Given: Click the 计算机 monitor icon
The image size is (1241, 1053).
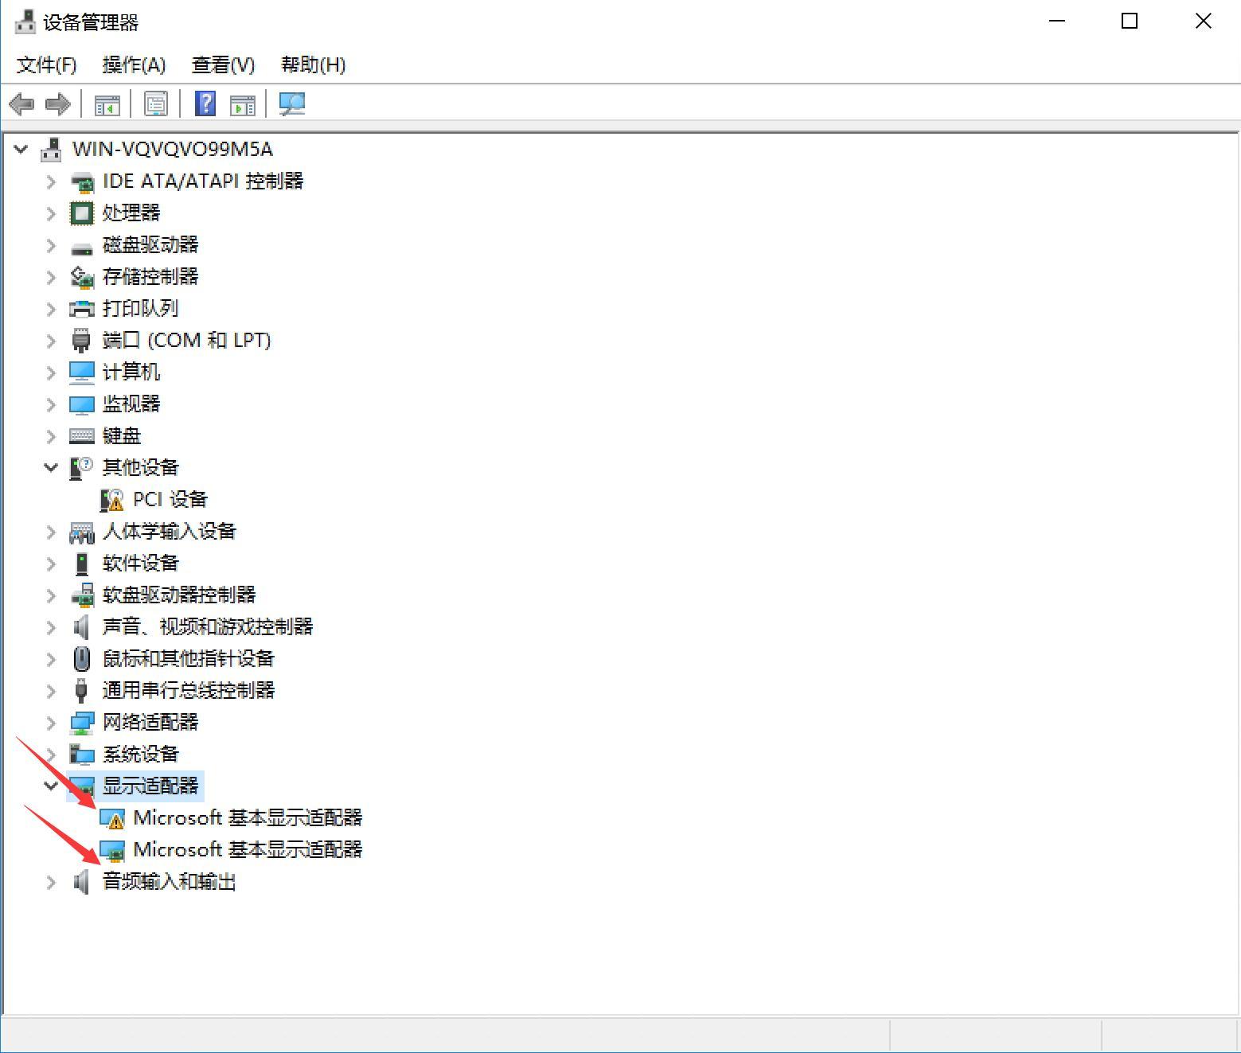Looking at the screenshot, I should point(82,372).
